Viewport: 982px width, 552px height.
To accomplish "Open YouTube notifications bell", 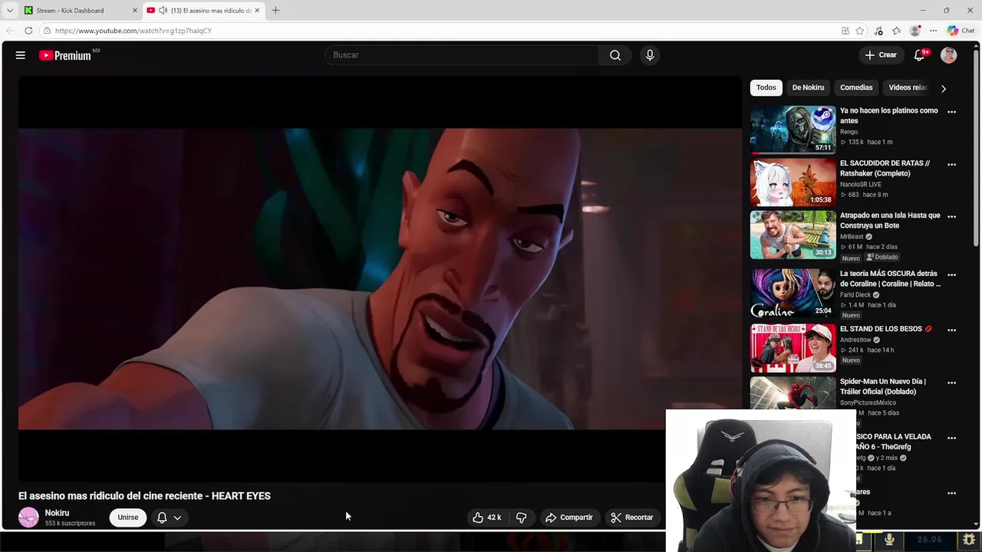I will [x=919, y=55].
